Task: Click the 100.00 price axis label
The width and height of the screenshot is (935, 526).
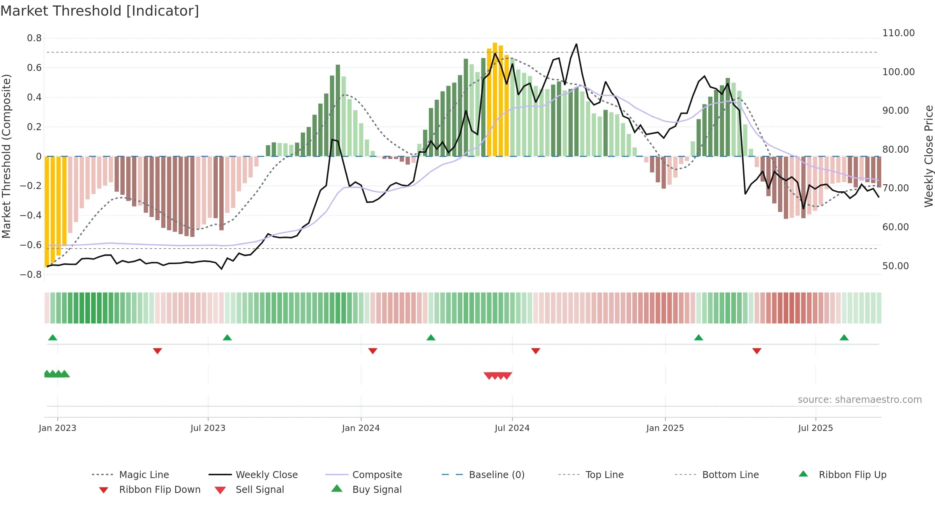Action: pos(898,72)
